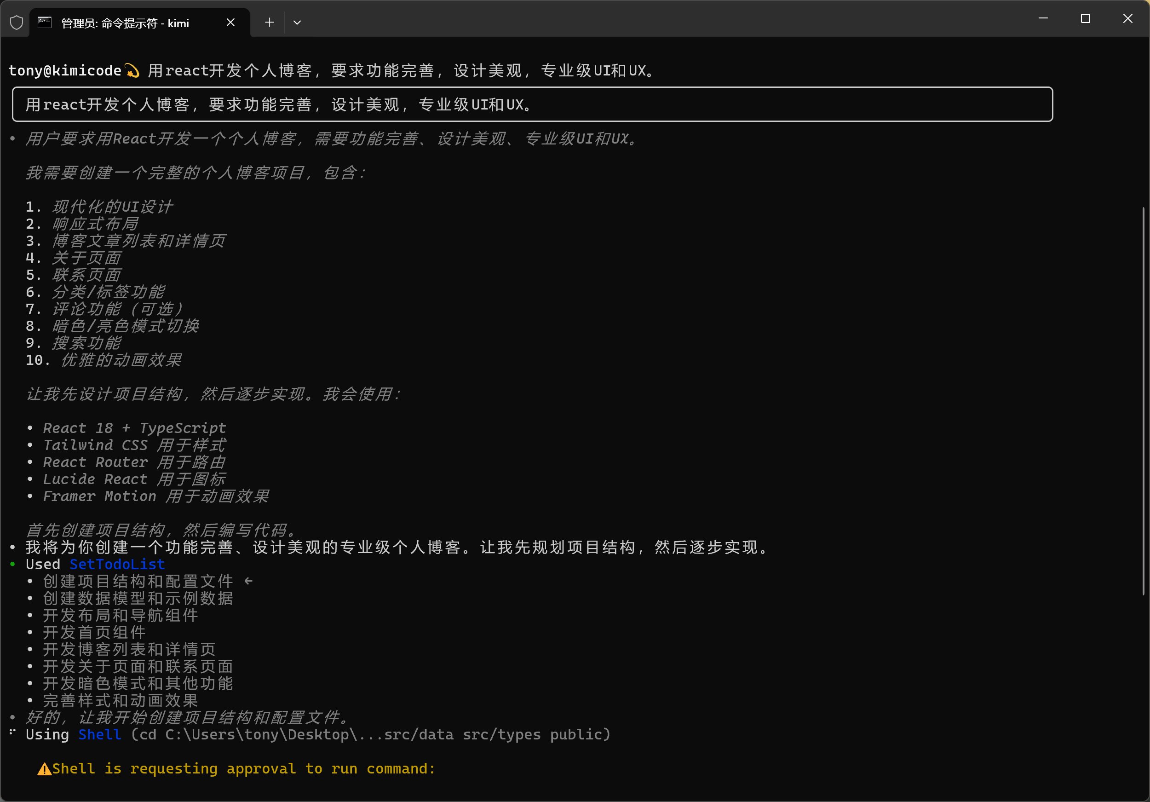Click the yellow warning triangle icon

(x=45, y=769)
